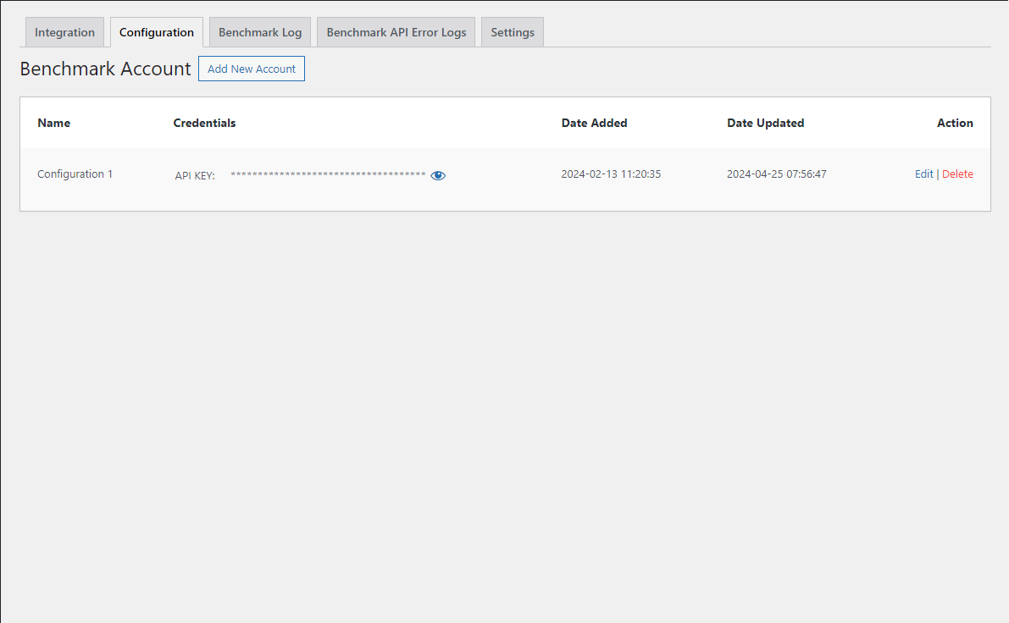Image resolution: width=1009 pixels, height=623 pixels.
Task: Go to the Settings tab
Action: (513, 32)
